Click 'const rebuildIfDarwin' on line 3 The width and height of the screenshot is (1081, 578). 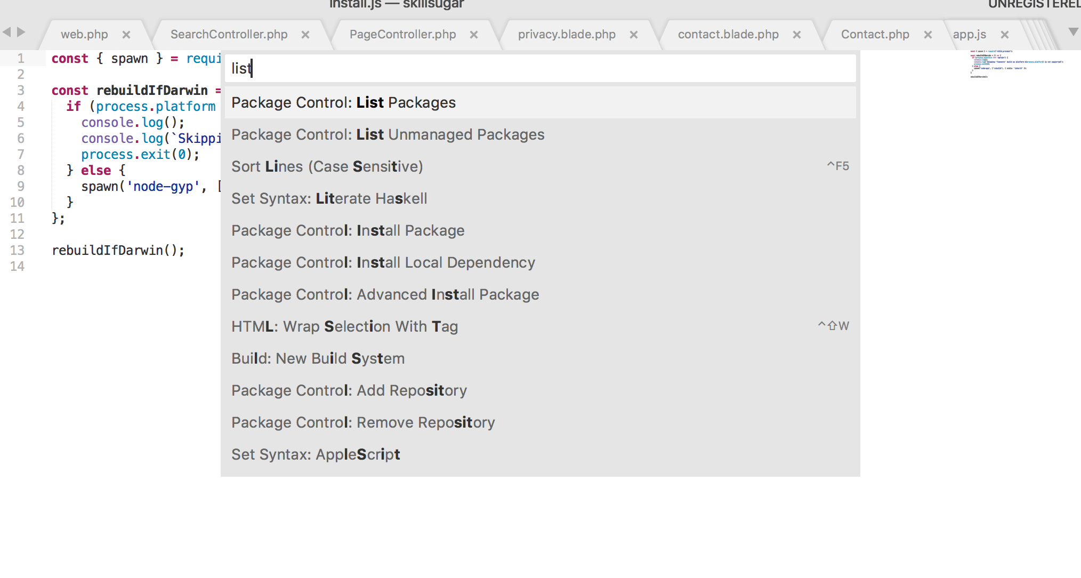point(130,91)
